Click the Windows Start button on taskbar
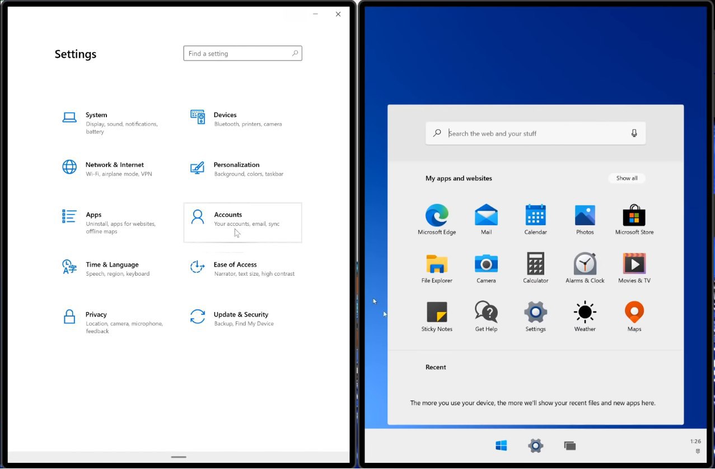 point(501,445)
